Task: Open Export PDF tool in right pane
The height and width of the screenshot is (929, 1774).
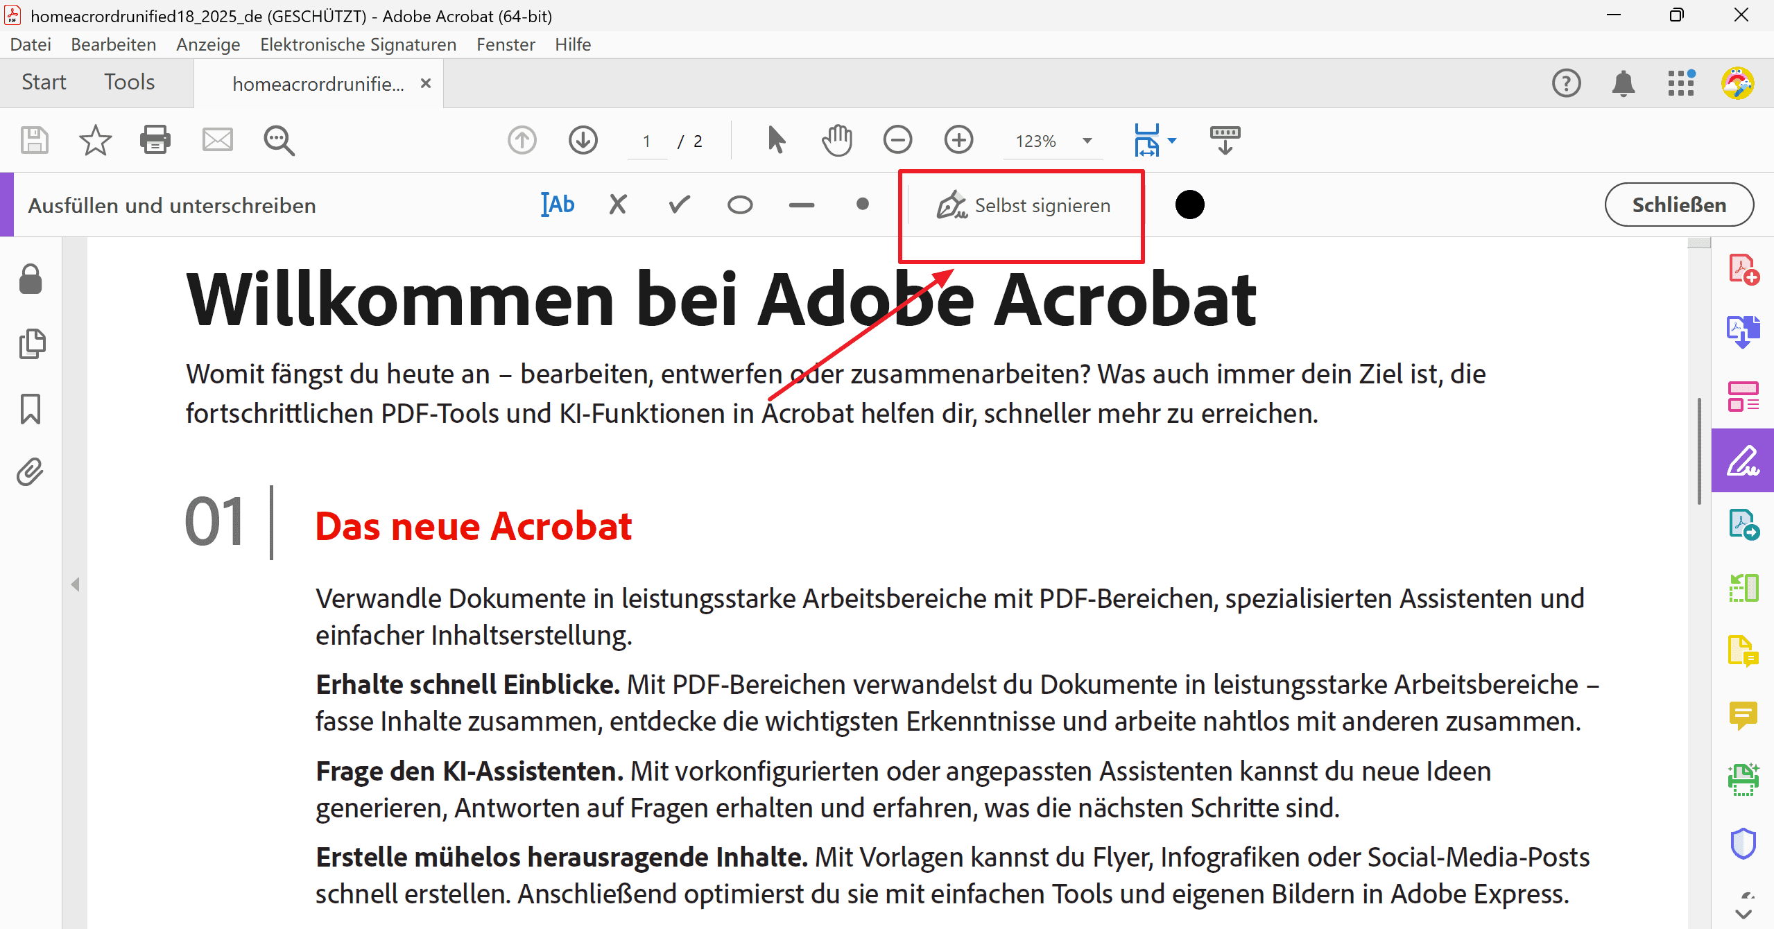Action: [x=1743, y=332]
